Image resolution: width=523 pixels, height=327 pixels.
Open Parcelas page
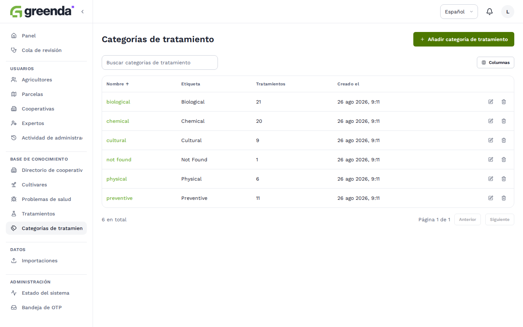pos(46,94)
